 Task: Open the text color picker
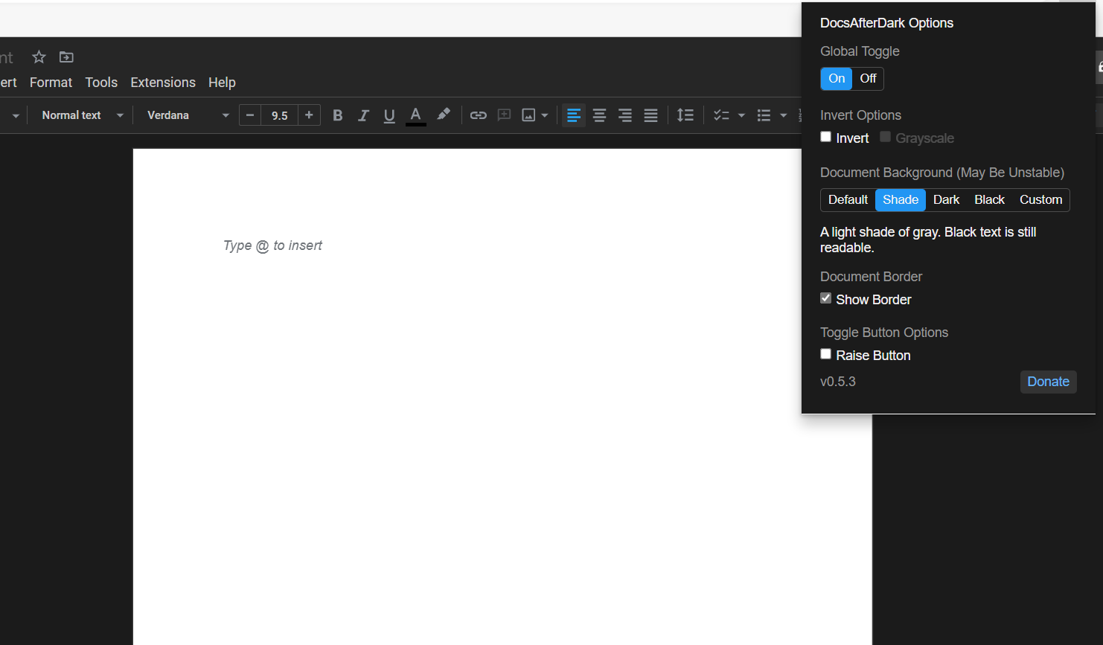point(415,115)
